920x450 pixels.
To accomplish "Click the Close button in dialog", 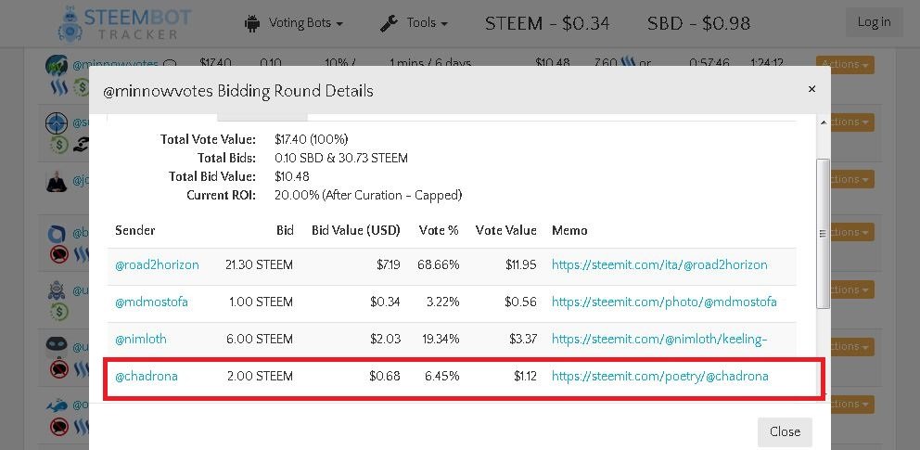I will click(x=785, y=431).
